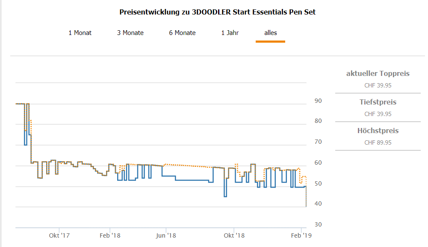Image resolution: width=428 pixels, height=247 pixels.
Task: Click the 'alles' tab
Action: pos(271,33)
